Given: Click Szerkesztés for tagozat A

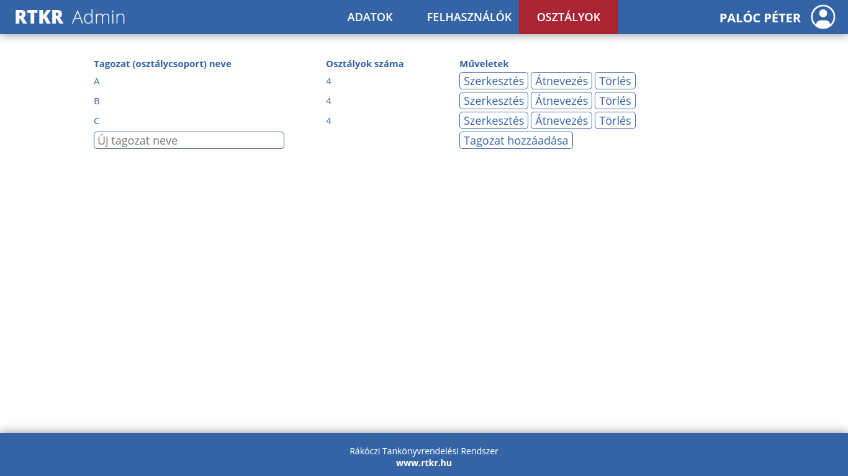Looking at the screenshot, I should (x=494, y=81).
